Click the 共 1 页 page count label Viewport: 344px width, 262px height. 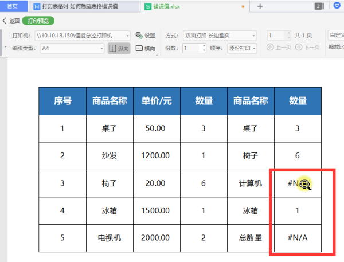[x=303, y=36]
